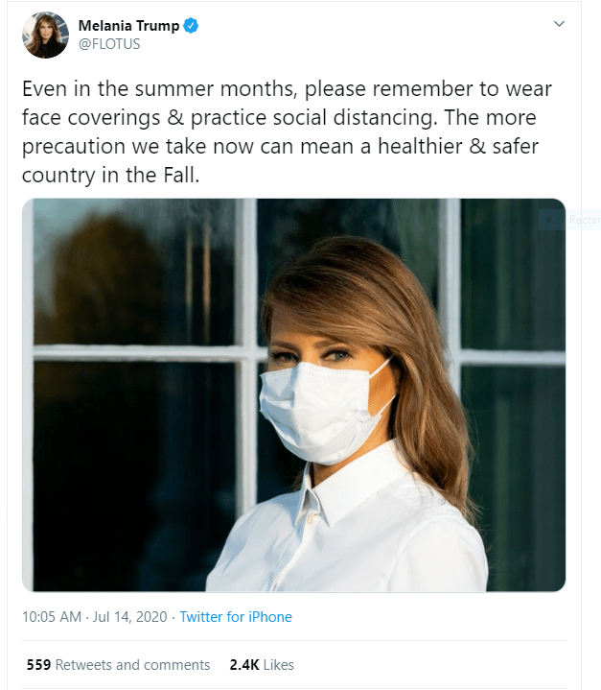The height and width of the screenshot is (690, 601).
Task: Click the 559 retweet count number
Action: [x=38, y=664]
